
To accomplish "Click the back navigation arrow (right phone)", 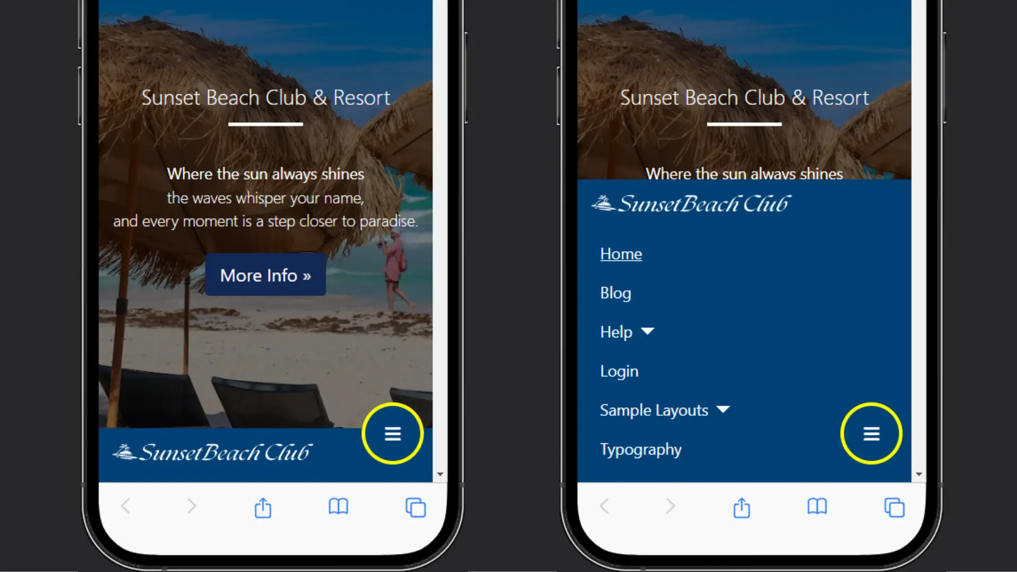I will click(x=605, y=506).
